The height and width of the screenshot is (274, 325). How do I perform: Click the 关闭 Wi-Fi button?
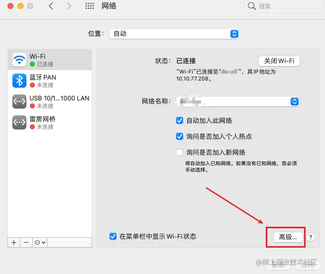pyautogui.click(x=279, y=61)
